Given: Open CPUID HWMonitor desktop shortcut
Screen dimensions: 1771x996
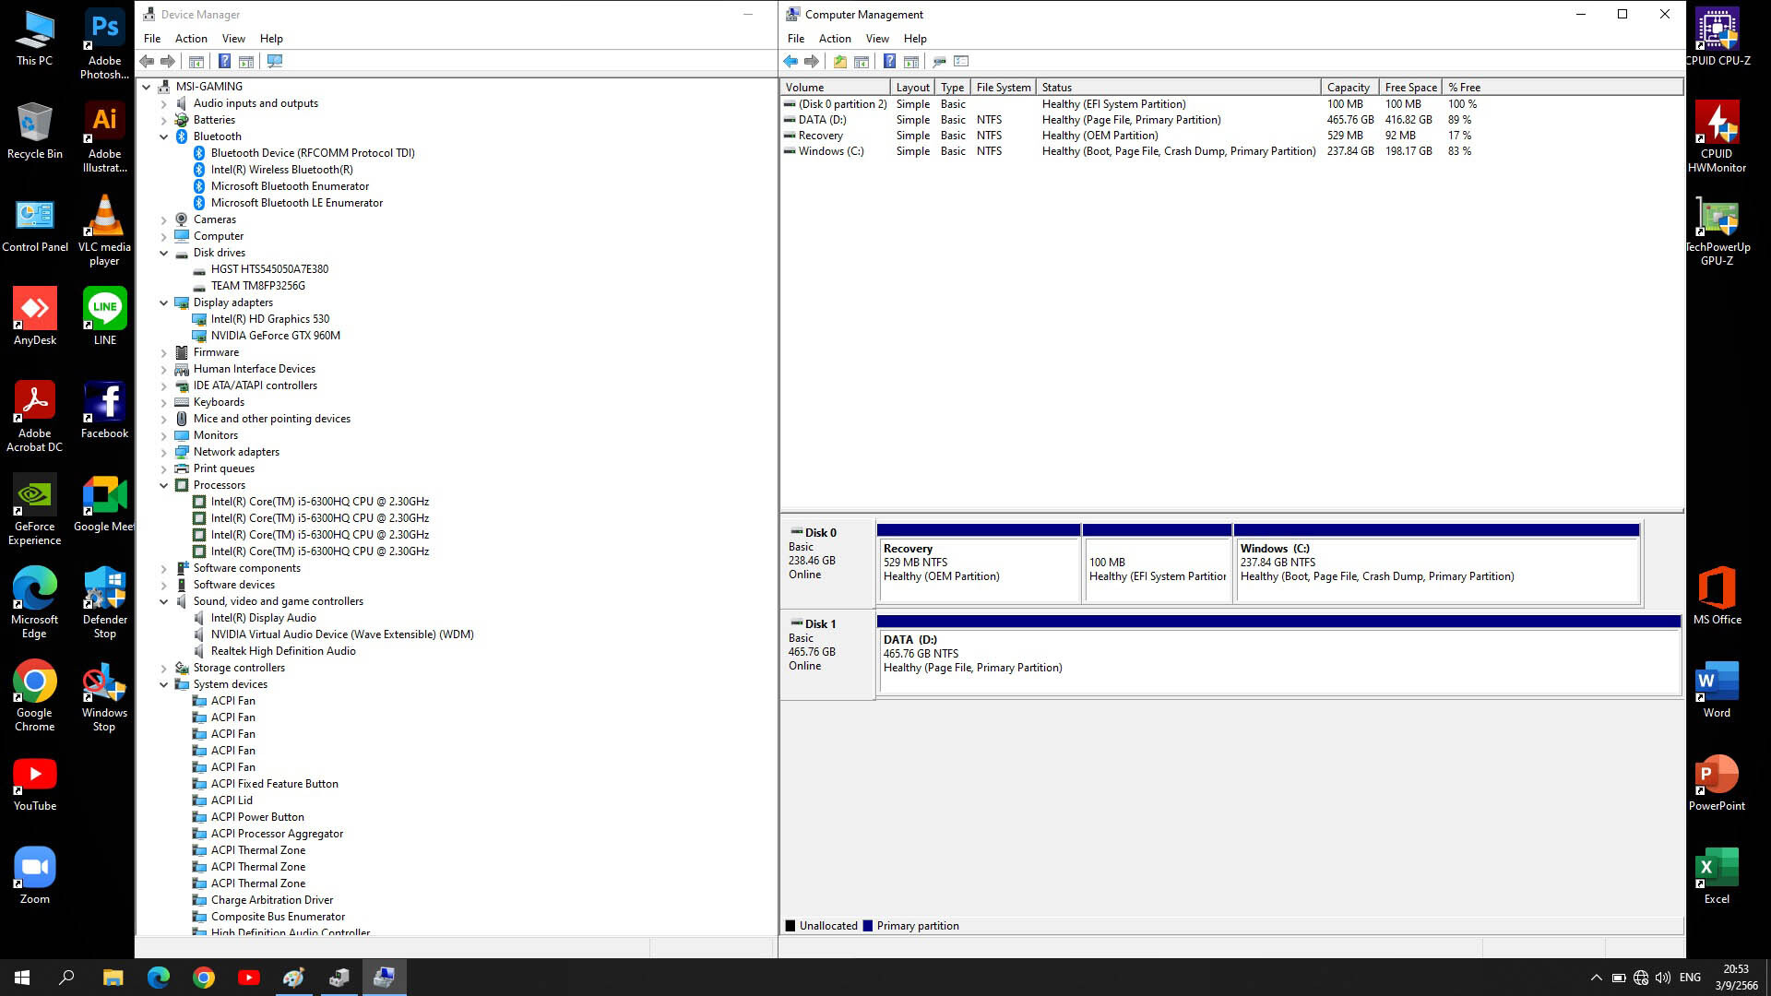Looking at the screenshot, I should pos(1717,136).
